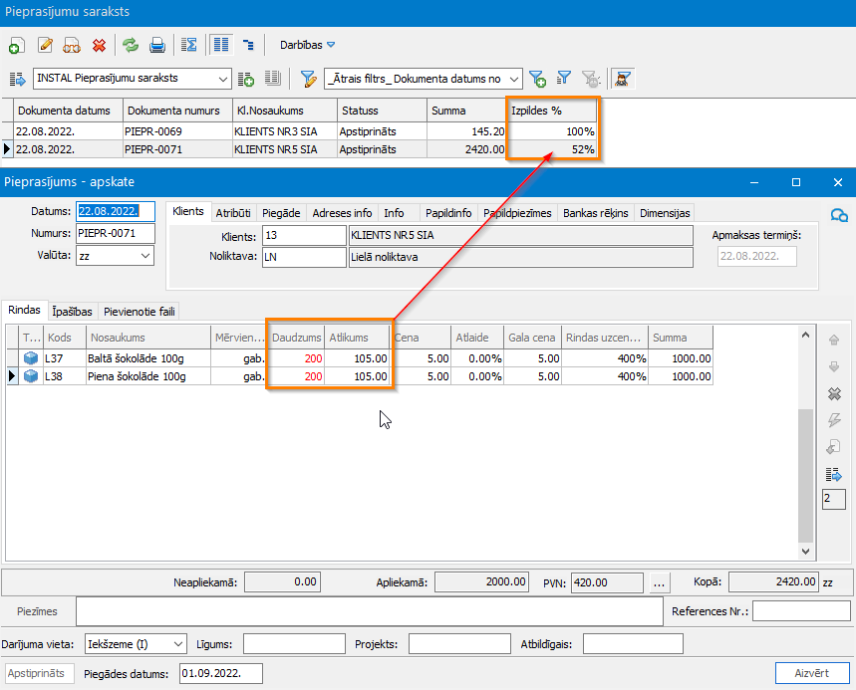Screen dimensions: 856x690
Task: Click the Piezīmes text field
Action: point(369,610)
